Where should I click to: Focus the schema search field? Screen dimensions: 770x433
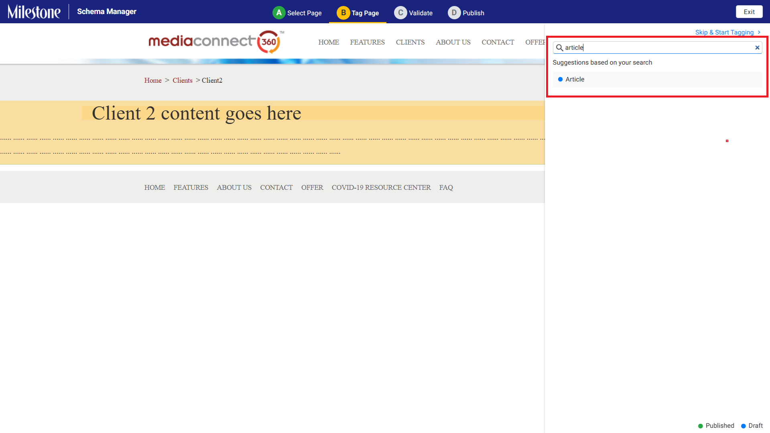click(657, 47)
